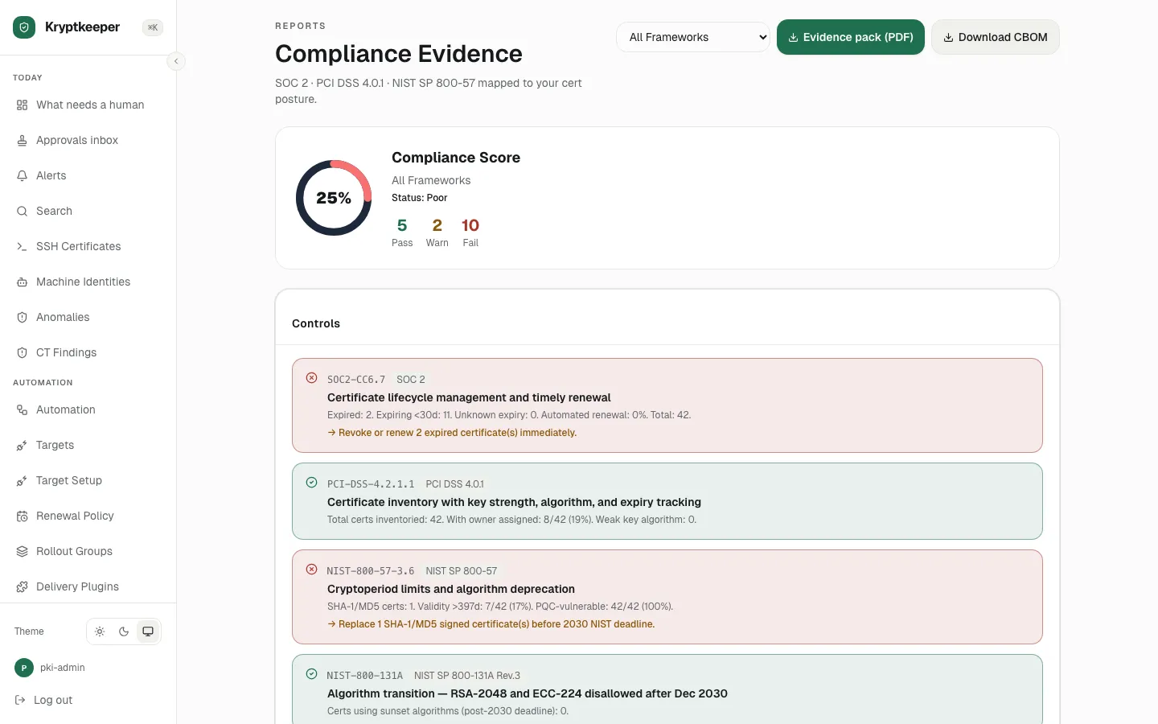The height and width of the screenshot is (724, 1158).
Task: Click the SSH Certificates terminal icon
Action: coord(23,246)
